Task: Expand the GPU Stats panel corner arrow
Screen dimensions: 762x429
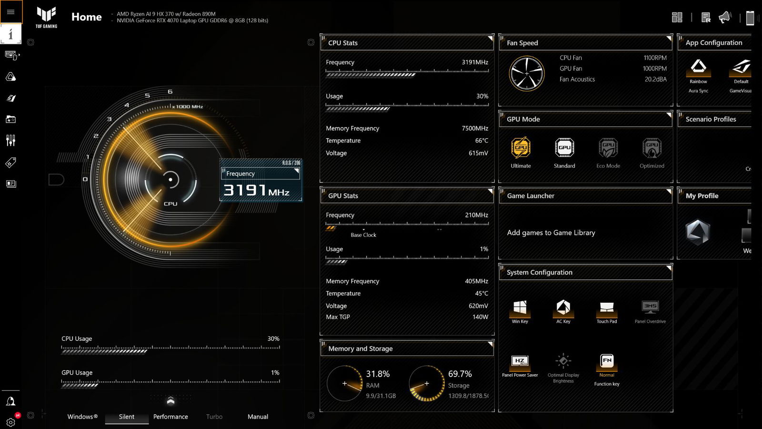Action: click(490, 192)
